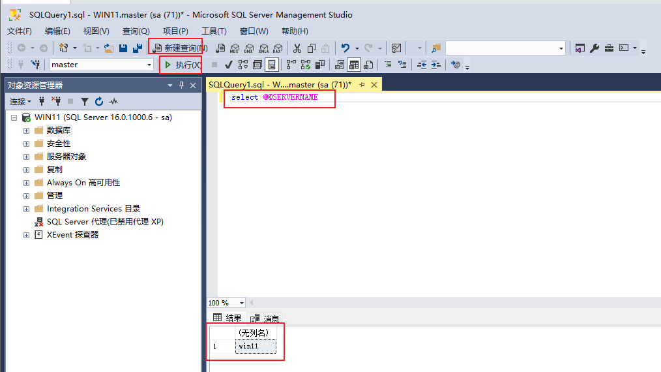Click the Cut (scissors) icon
661x372 pixels.
point(297,48)
